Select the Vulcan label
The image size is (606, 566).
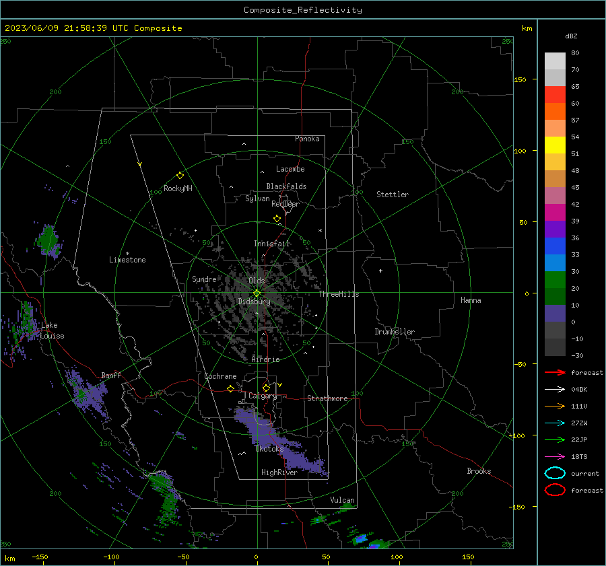click(342, 500)
